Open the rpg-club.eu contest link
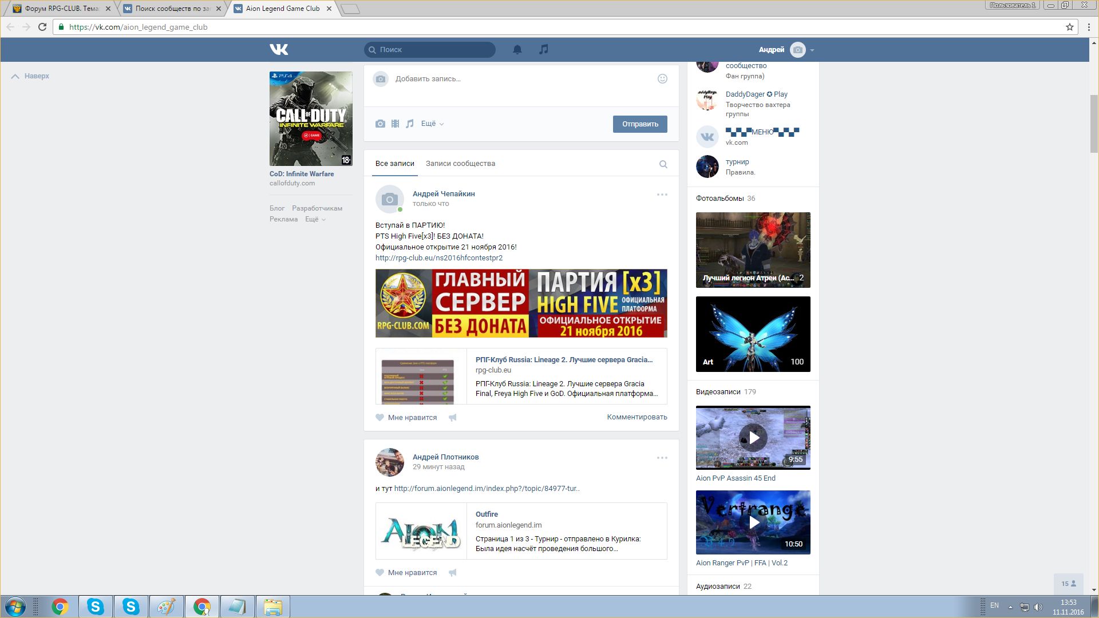 (x=438, y=258)
